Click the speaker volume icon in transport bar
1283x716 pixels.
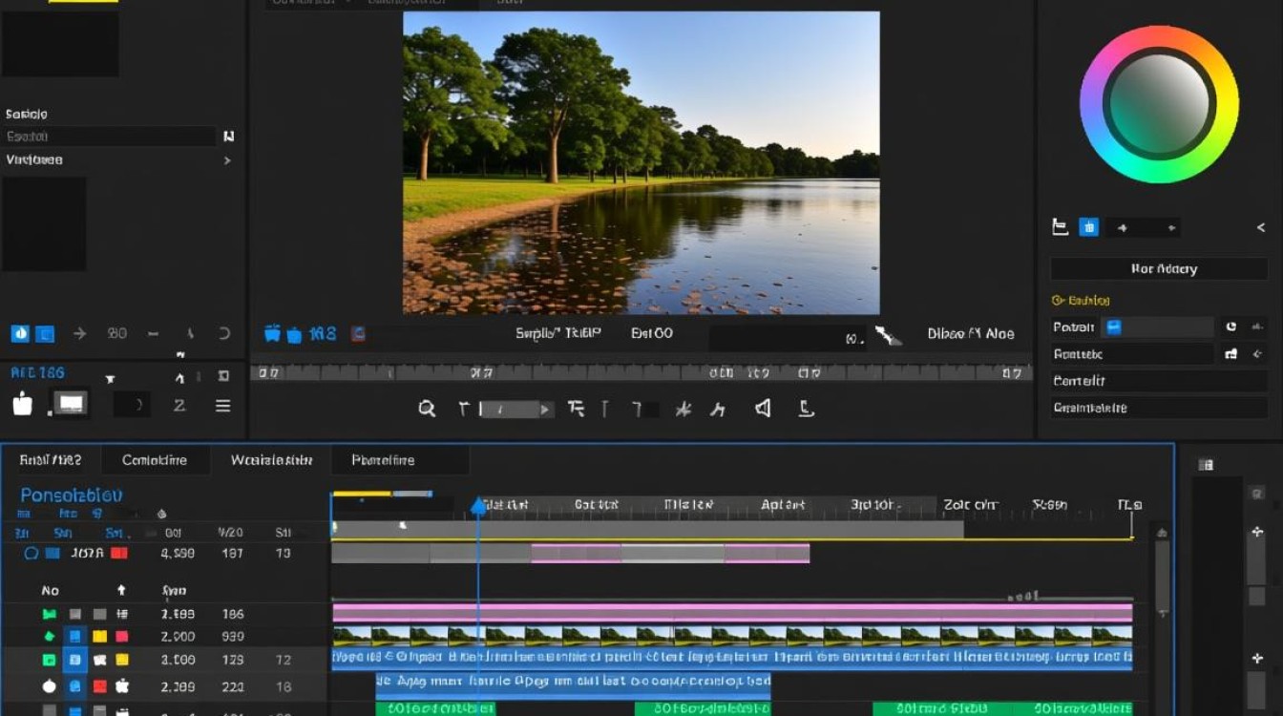[763, 409]
